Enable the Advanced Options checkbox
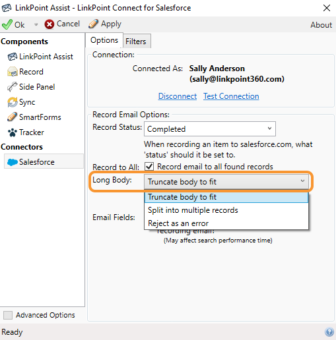This screenshot has width=336, height=340. (x=8, y=315)
